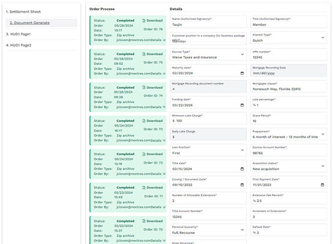Viewport: 333px width, 244px height.
Task: Click the APN number field
Action: pos(288,55)
